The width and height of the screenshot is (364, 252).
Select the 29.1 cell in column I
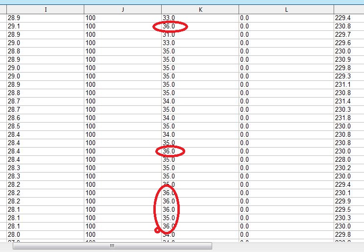[x=45, y=26]
